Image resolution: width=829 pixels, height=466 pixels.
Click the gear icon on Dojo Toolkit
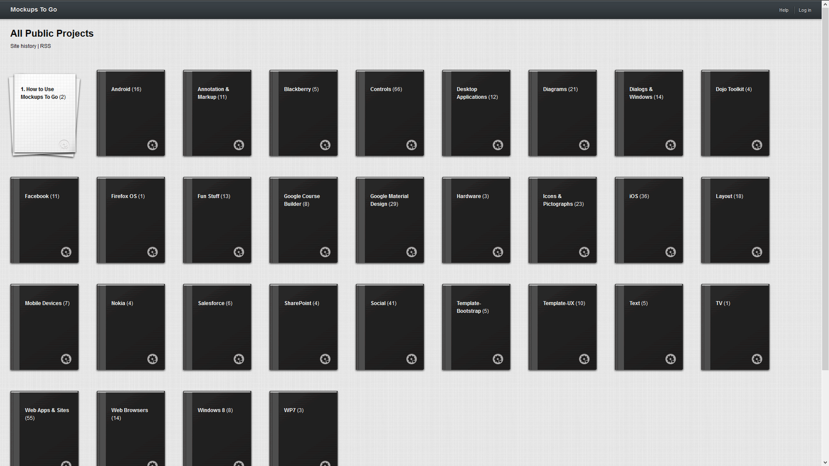click(757, 145)
